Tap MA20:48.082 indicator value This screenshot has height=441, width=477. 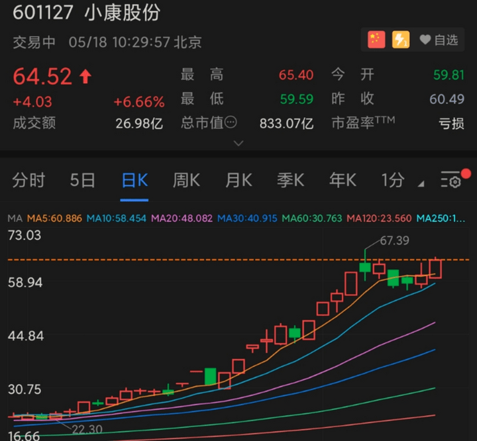coord(182,218)
